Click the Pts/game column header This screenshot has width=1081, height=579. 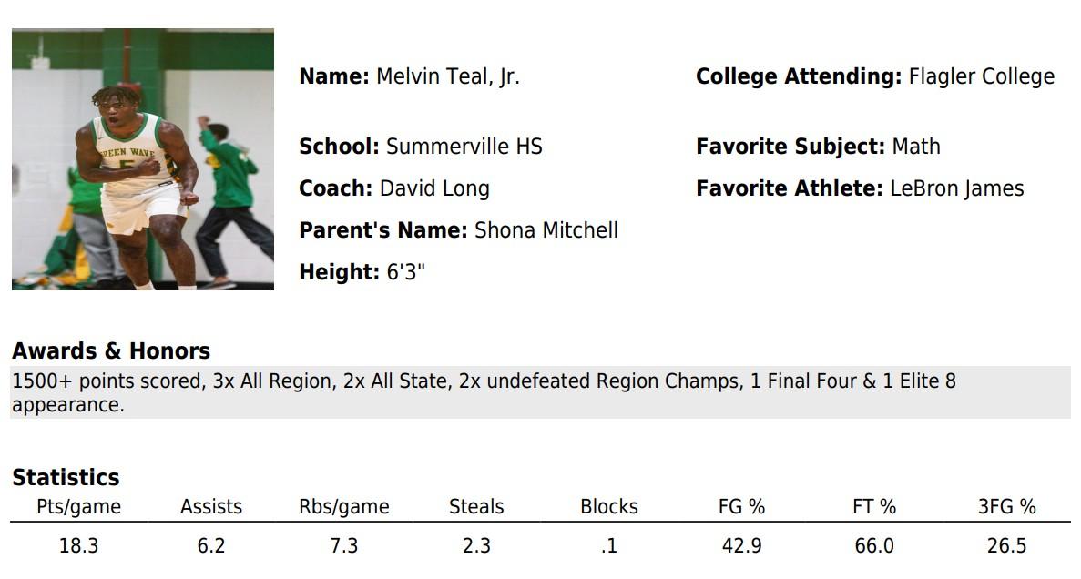[x=78, y=506]
